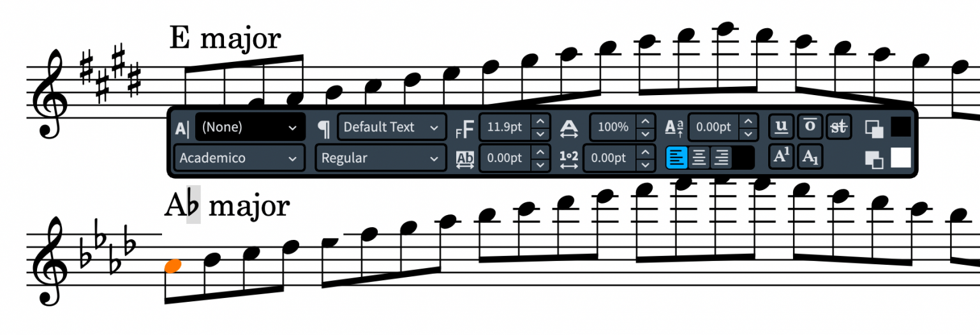Open the Academico font family dropdown
This screenshot has height=335, width=980.
(x=239, y=158)
